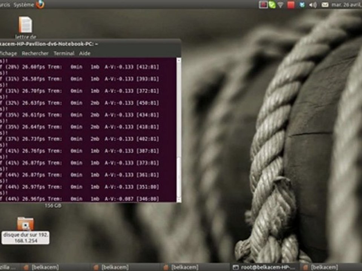This screenshot has height=271, width=362.
Task: Launch Firefox from the top panel
Action: tap(40, 4)
